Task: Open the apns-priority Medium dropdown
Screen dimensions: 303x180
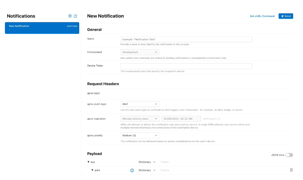Action: [x=140, y=136]
